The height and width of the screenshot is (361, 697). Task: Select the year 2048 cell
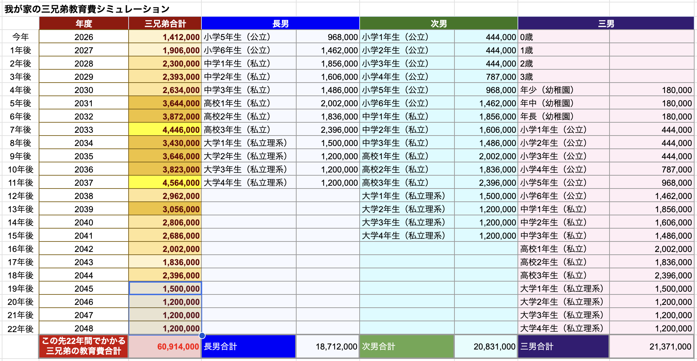(84, 328)
